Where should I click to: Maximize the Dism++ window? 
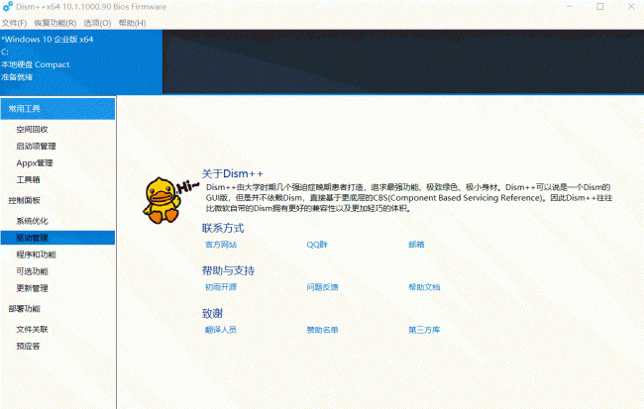[x=600, y=7]
